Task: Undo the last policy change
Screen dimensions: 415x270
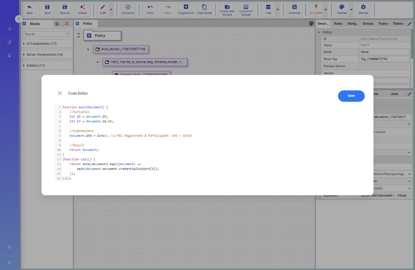Action: (x=150, y=10)
